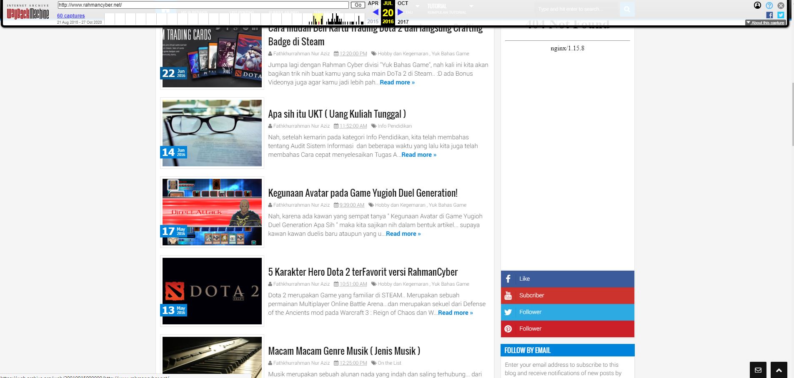Read more on Yugioh Avatar article
This screenshot has height=378, width=794.
tap(403, 234)
